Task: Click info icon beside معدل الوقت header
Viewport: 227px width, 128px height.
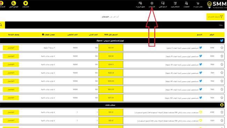Action: pyautogui.click(x=43, y=35)
